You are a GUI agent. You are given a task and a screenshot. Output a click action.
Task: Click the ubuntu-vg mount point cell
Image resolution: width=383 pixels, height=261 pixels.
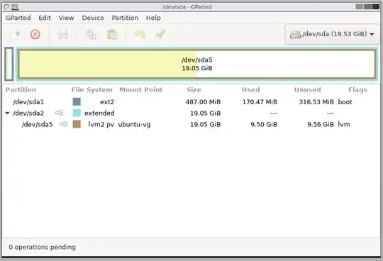[134, 125]
